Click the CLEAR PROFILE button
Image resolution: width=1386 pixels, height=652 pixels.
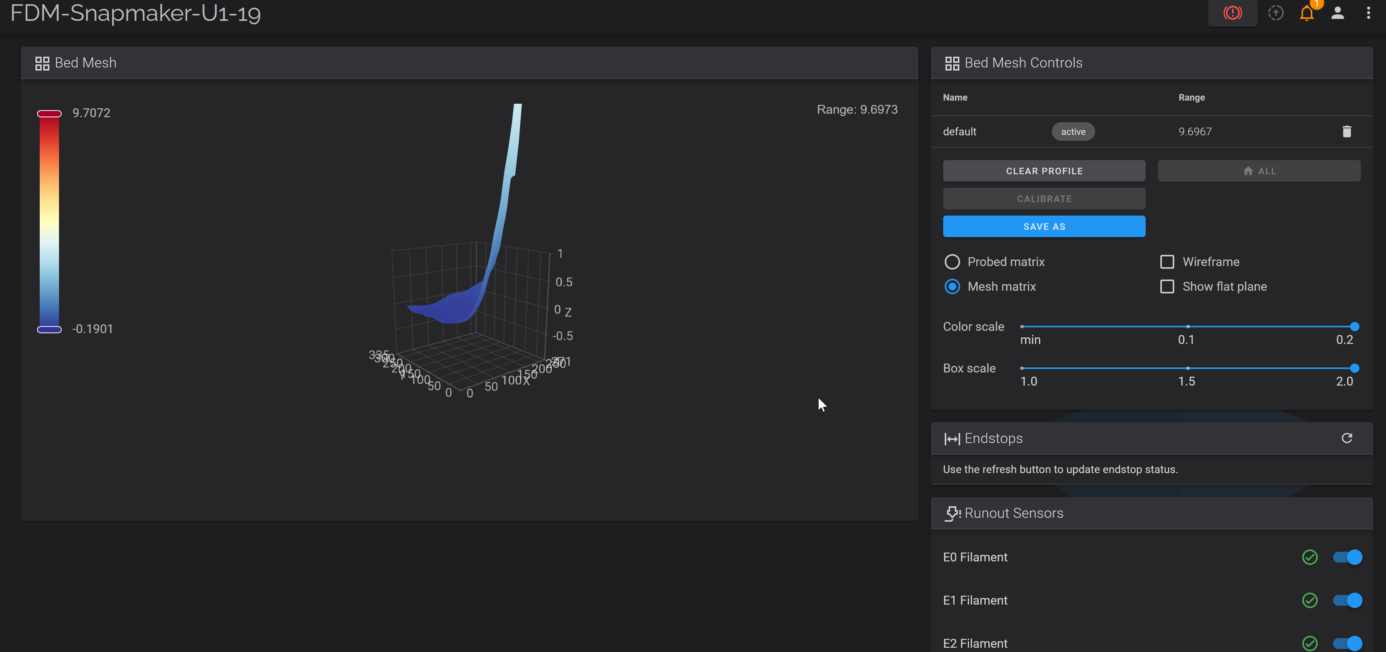pos(1044,171)
